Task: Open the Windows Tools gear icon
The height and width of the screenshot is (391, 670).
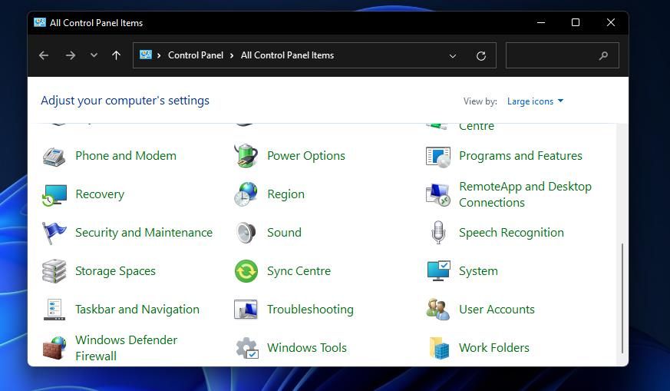Action: (x=246, y=348)
